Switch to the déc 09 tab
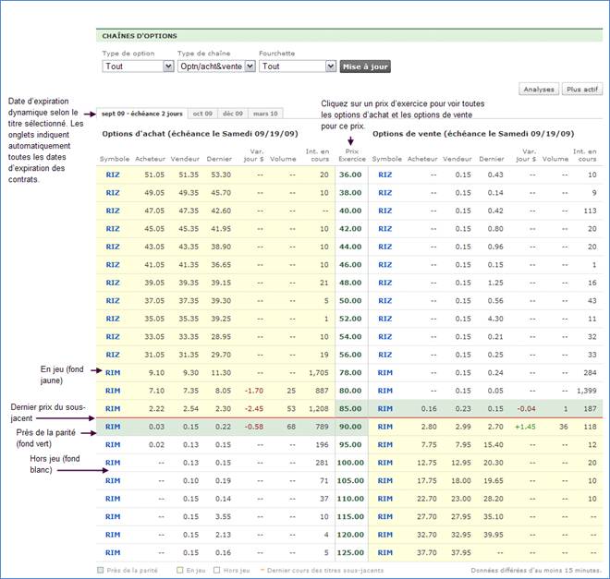The image size is (610, 579). point(231,113)
